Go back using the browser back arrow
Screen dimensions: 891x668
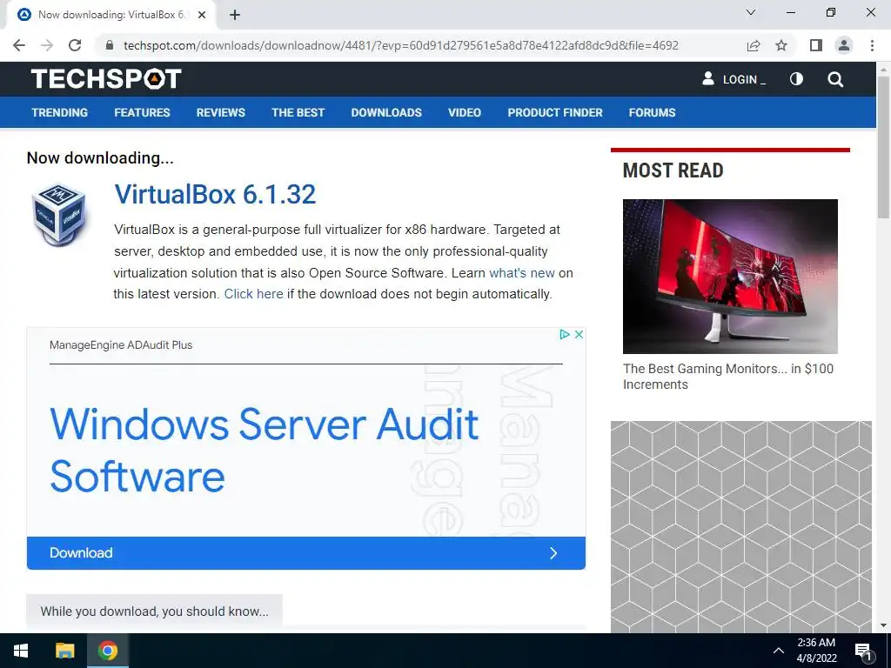19,45
